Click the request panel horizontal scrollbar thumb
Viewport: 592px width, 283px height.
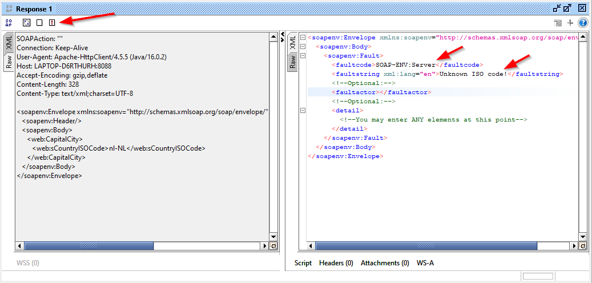coord(88,246)
